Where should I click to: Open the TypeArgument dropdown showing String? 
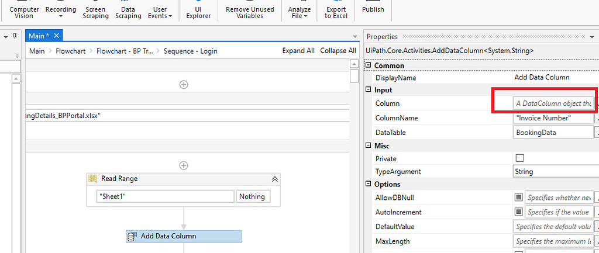pos(553,172)
